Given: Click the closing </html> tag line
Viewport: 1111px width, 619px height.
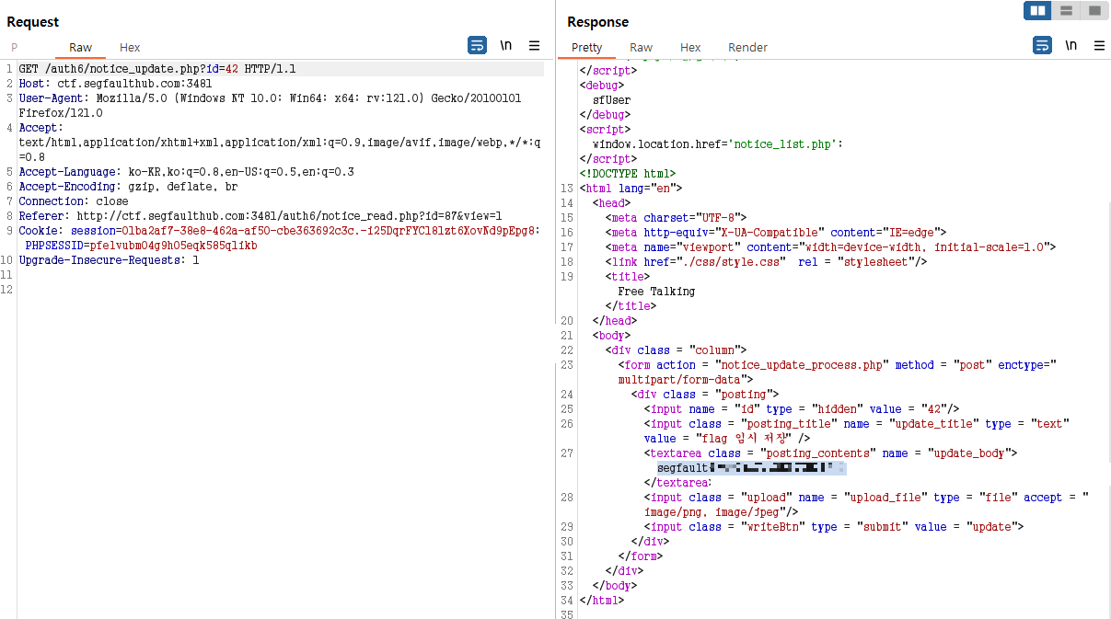Looking at the screenshot, I should (602, 601).
